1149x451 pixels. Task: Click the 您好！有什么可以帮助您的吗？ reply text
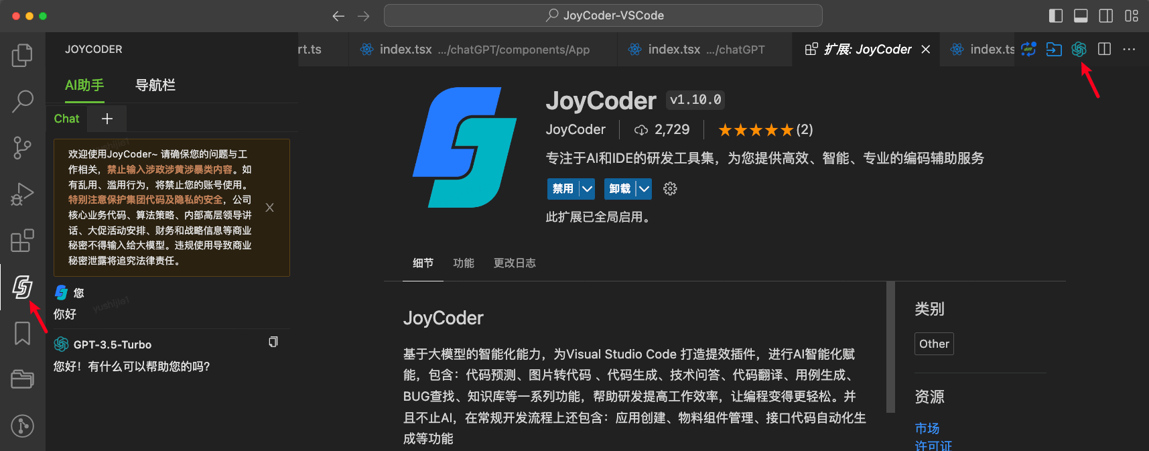(132, 367)
